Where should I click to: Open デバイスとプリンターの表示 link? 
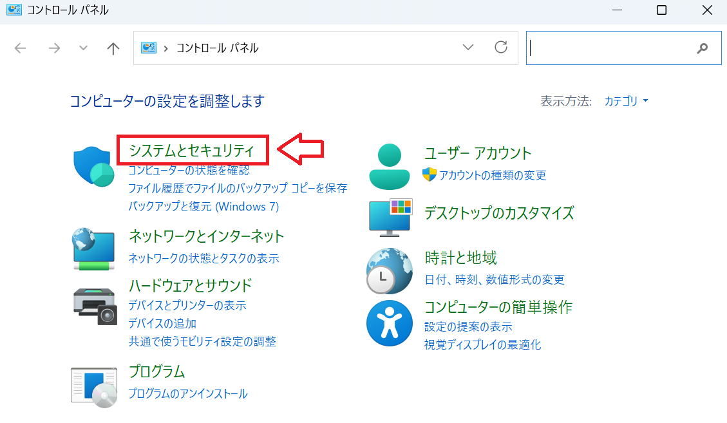tap(187, 305)
